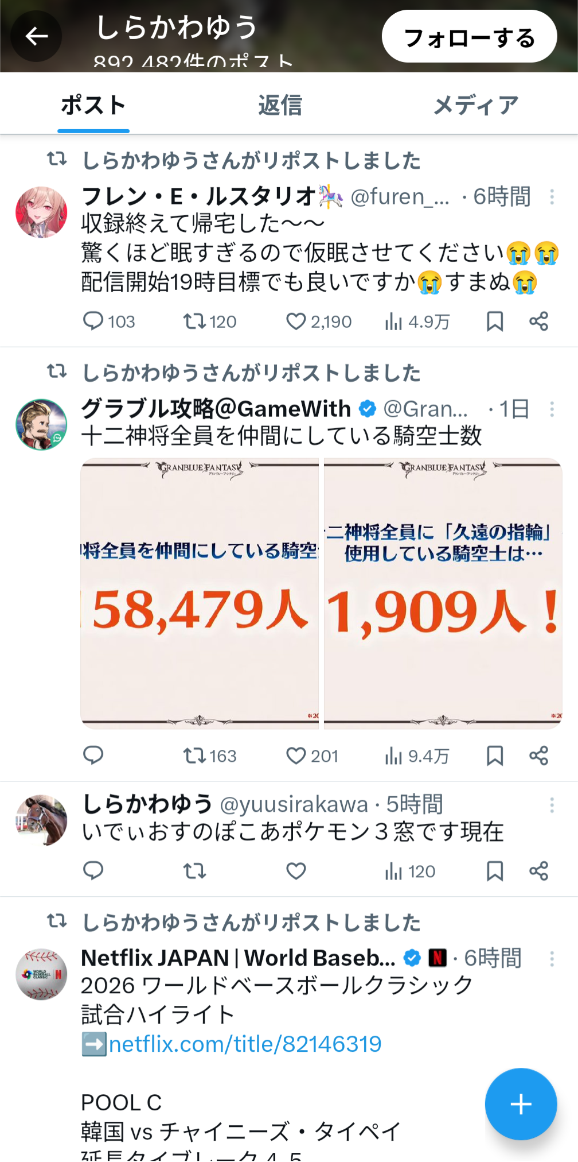Reply to the グラブル攻略 post
Image resolution: width=578 pixels, height=1162 pixels.
click(93, 756)
